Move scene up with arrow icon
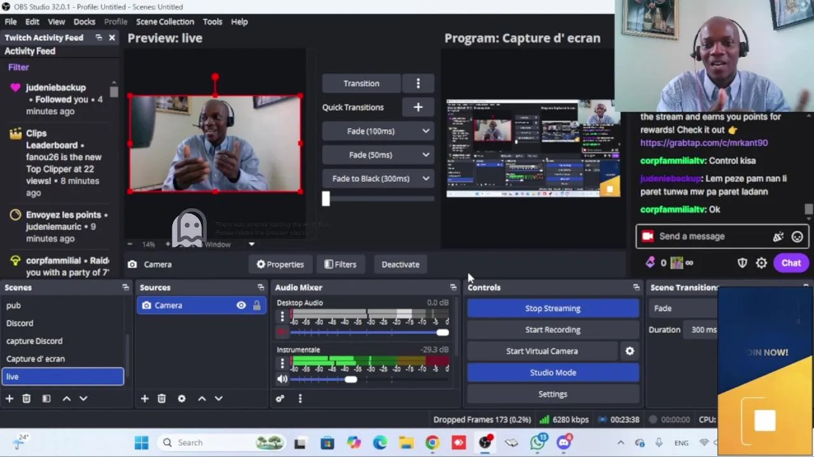The height and width of the screenshot is (457, 814). (x=66, y=399)
